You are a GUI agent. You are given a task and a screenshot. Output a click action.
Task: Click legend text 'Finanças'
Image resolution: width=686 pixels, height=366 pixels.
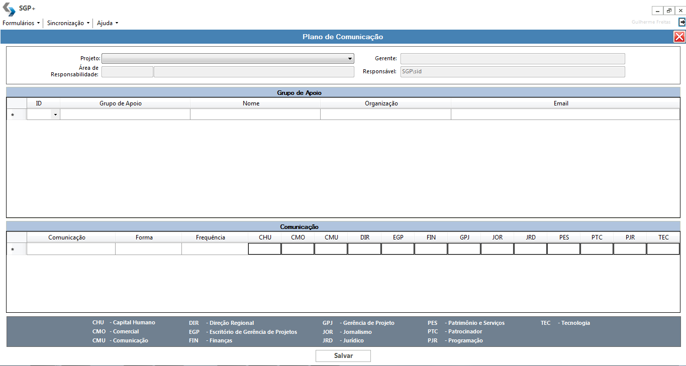tap(221, 340)
